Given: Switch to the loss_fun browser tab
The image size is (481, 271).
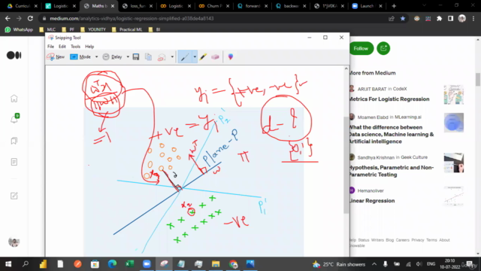Looking at the screenshot, I should pos(137,6).
